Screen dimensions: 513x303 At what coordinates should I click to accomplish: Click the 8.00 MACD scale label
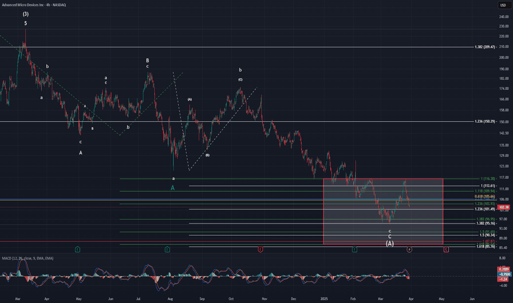coord(503,258)
